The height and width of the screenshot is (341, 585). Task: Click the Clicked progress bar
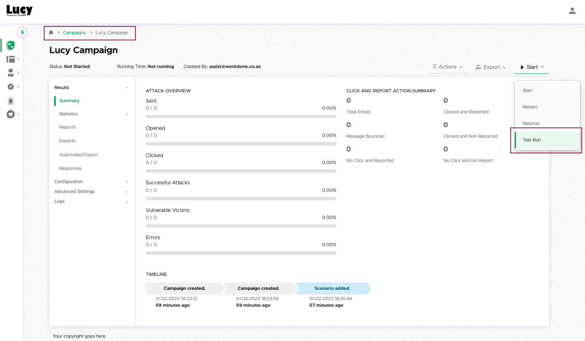[x=241, y=171]
